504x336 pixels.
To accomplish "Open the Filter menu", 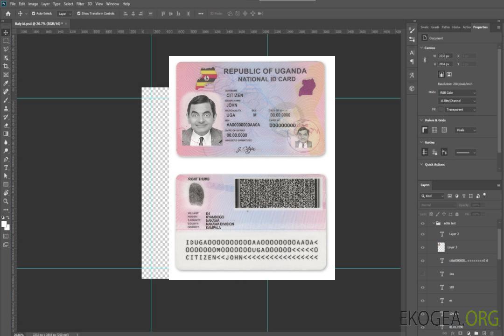I will click(x=80, y=4).
